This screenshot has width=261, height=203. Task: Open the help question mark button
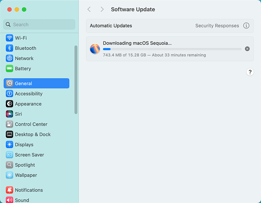[250, 72]
